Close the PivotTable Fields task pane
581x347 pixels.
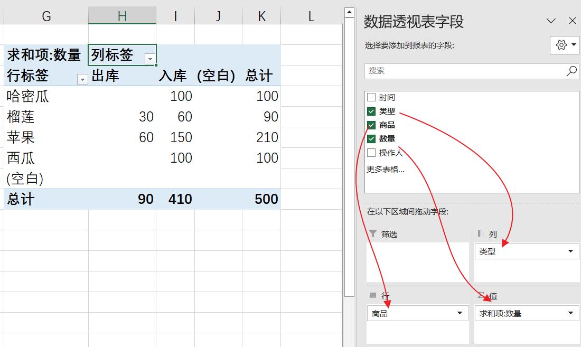point(573,21)
